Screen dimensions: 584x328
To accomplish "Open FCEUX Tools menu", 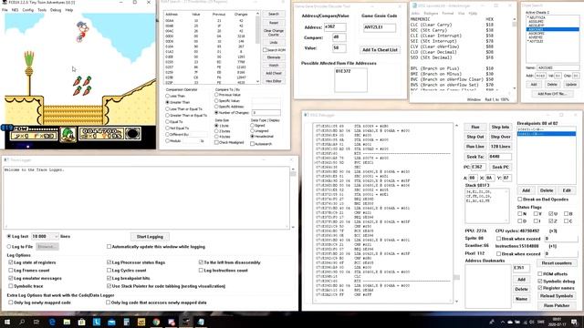I will tap(42, 10).
